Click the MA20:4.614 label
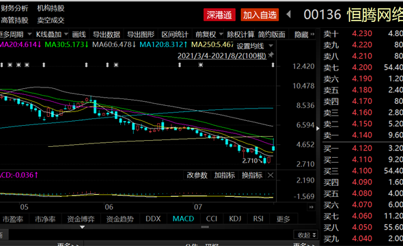 [20, 44]
